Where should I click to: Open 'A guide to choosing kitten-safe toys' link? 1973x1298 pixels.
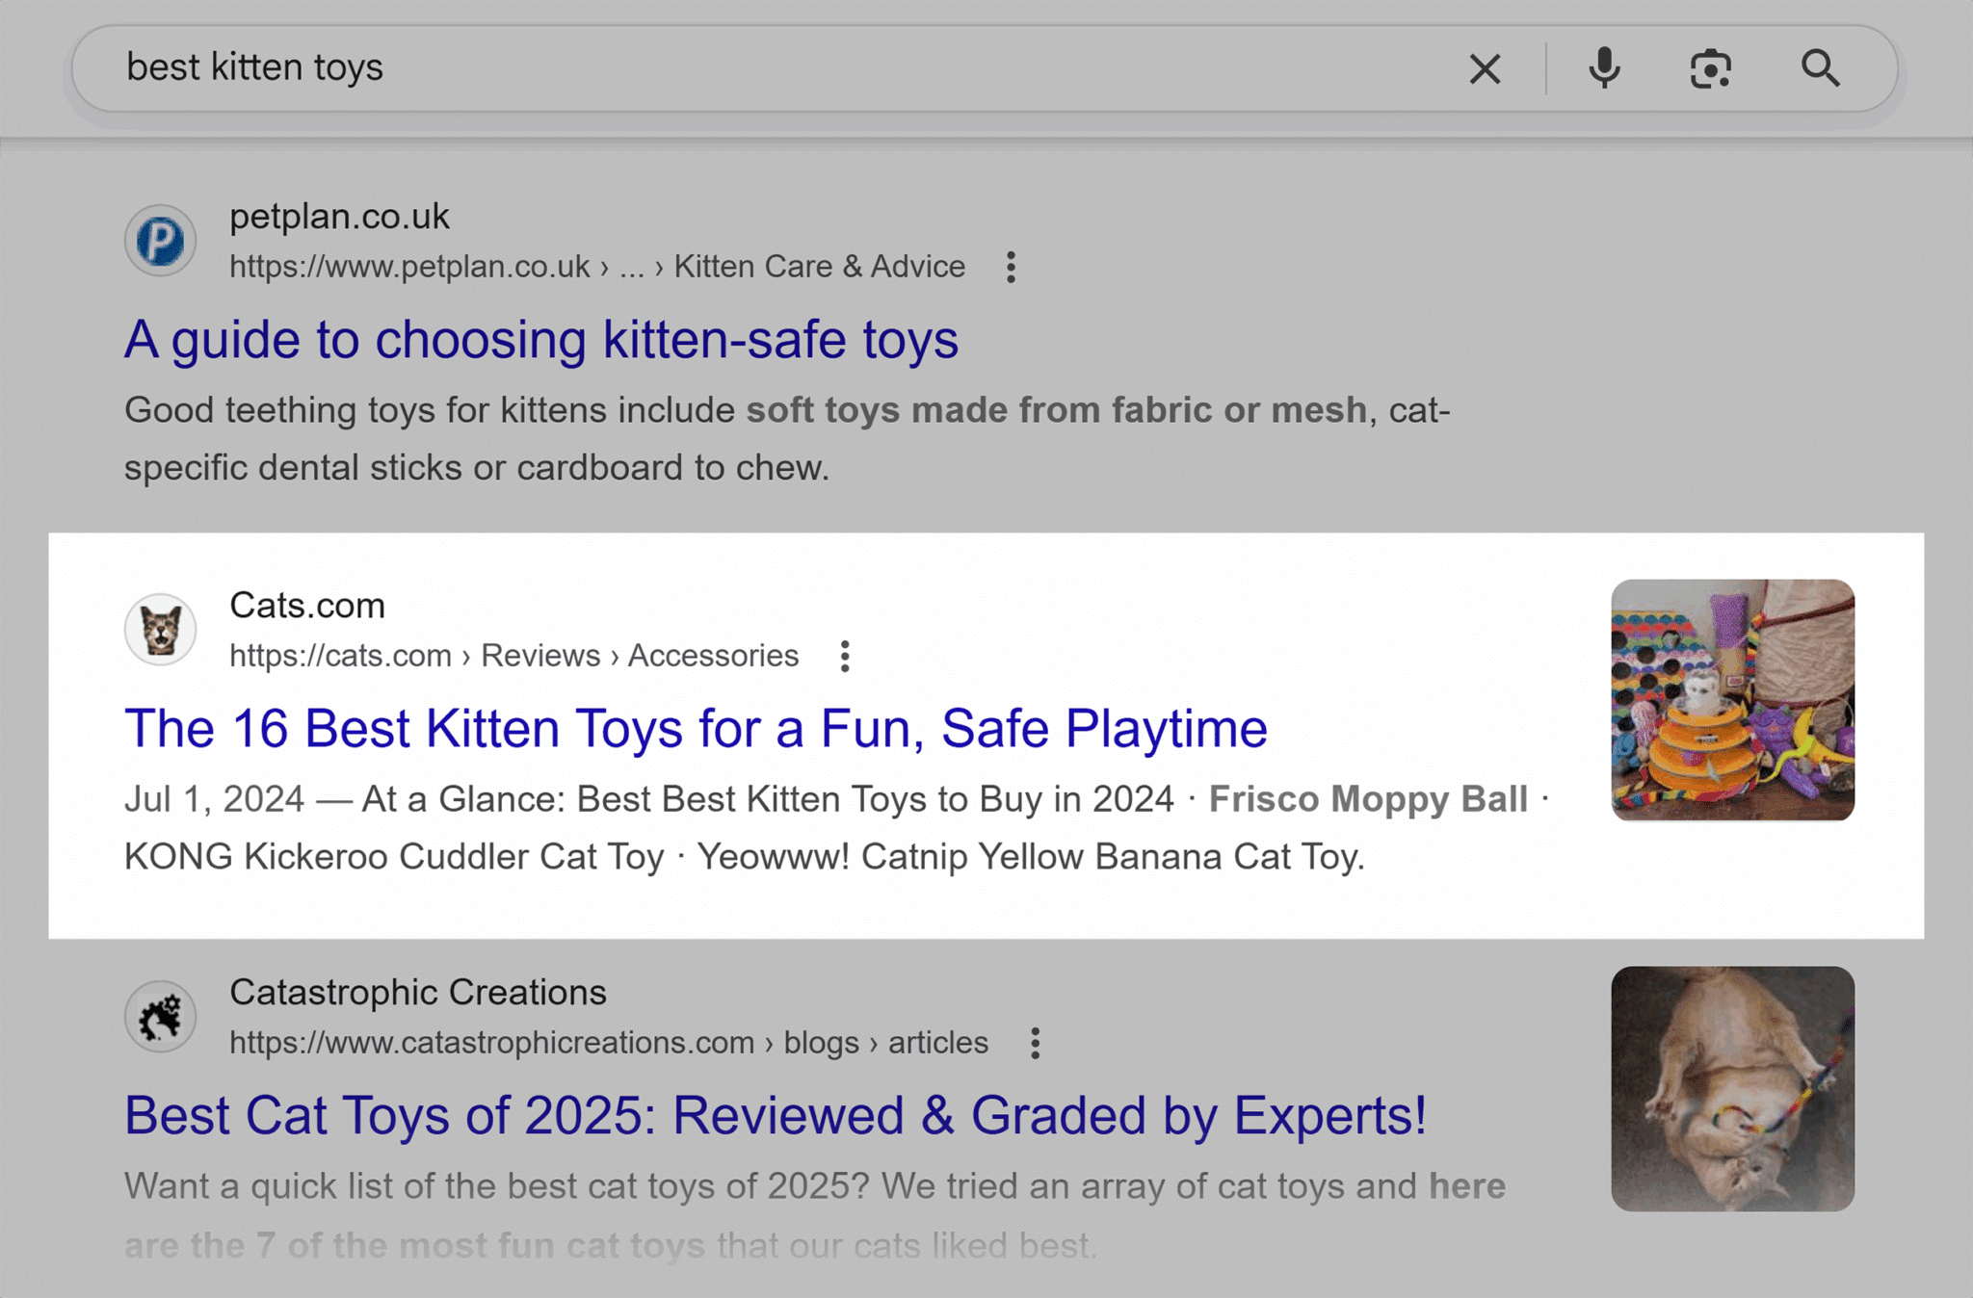pyautogui.click(x=541, y=339)
